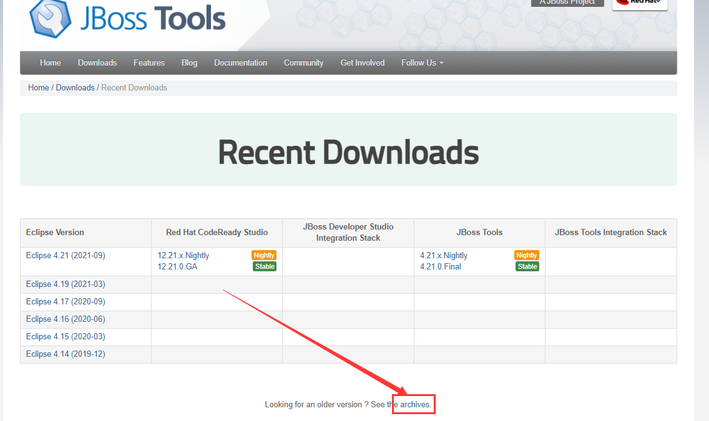Open the A JBoss Project badge
This screenshot has width=709, height=421.
click(x=567, y=2)
